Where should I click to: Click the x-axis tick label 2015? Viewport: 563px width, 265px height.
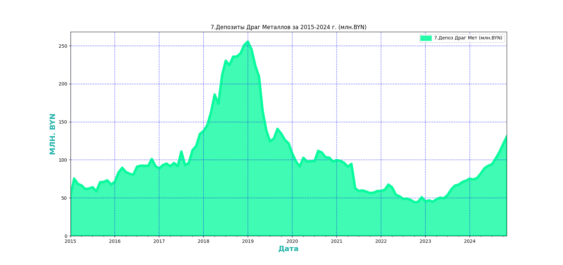point(71,241)
